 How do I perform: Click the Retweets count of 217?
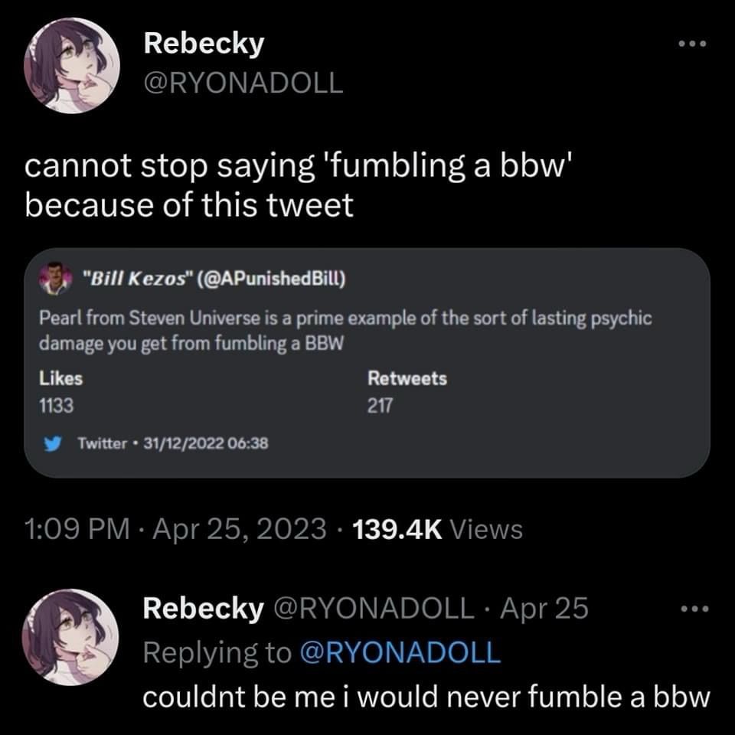380,407
